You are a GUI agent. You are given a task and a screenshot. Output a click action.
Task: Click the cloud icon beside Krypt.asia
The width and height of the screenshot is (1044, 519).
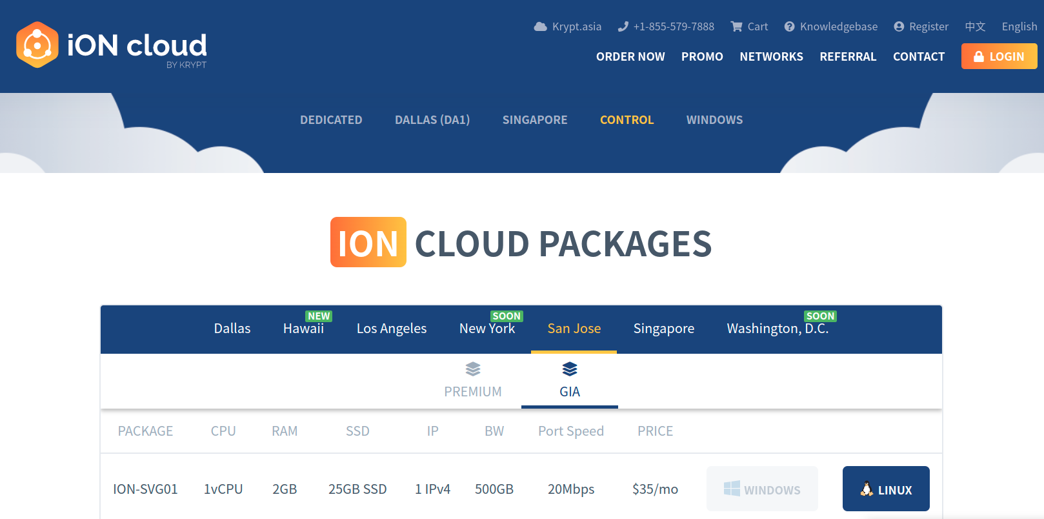tap(541, 26)
